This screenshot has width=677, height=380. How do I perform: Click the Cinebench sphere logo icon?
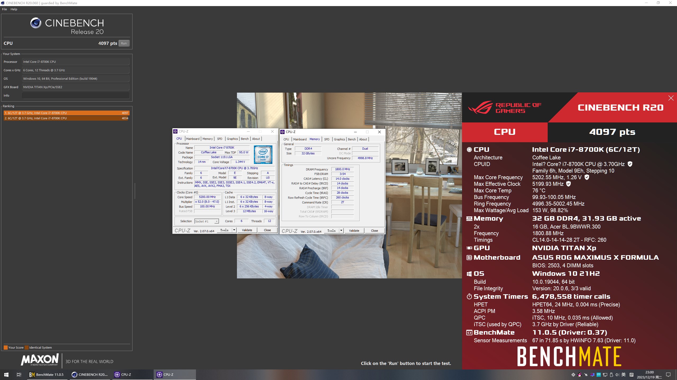click(x=36, y=23)
